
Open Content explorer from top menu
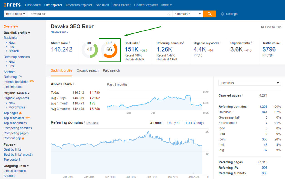[146, 5]
